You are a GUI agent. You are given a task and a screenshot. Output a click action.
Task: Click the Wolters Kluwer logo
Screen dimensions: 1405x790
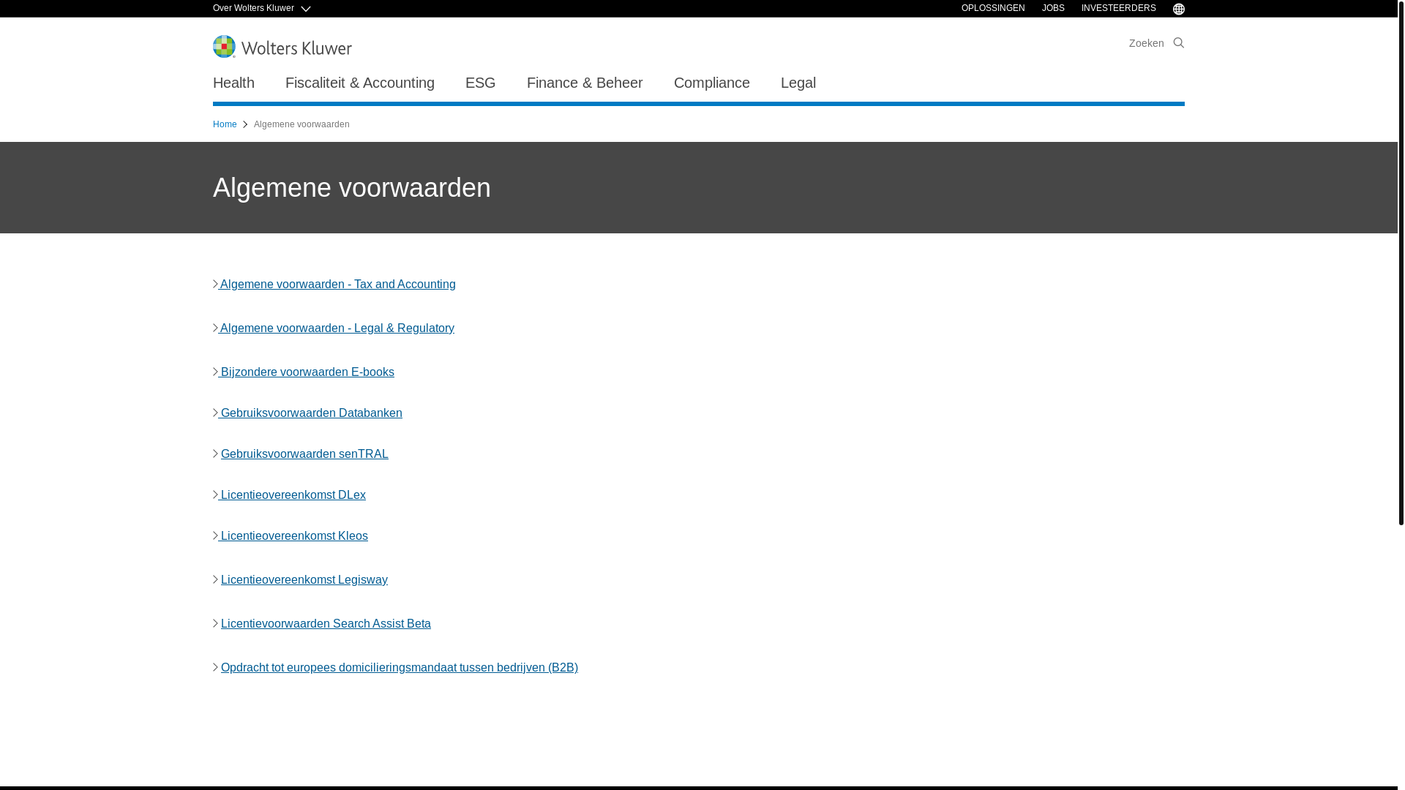click(282, 47)
